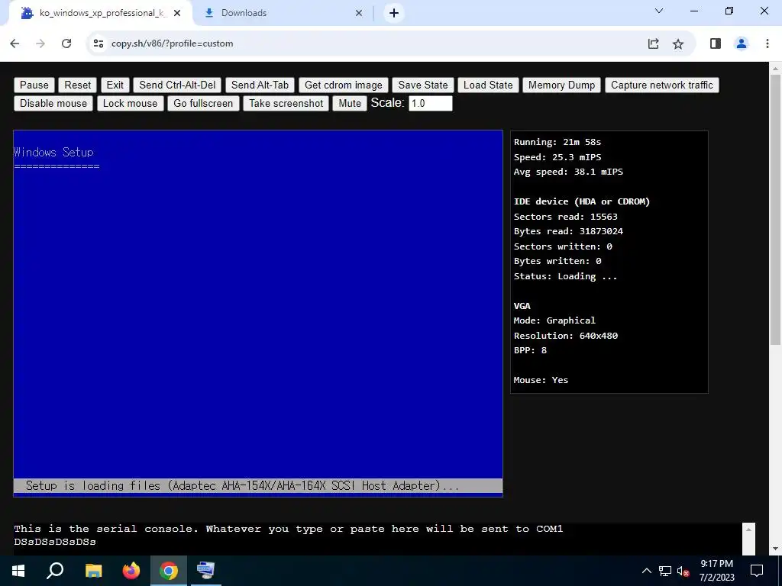Screen dimensions: 782x586
Task: Click muted volume icon in system tray
Action: [x=683, y=571]
